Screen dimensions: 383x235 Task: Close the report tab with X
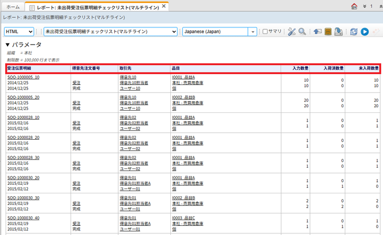(x=164, y=6)
